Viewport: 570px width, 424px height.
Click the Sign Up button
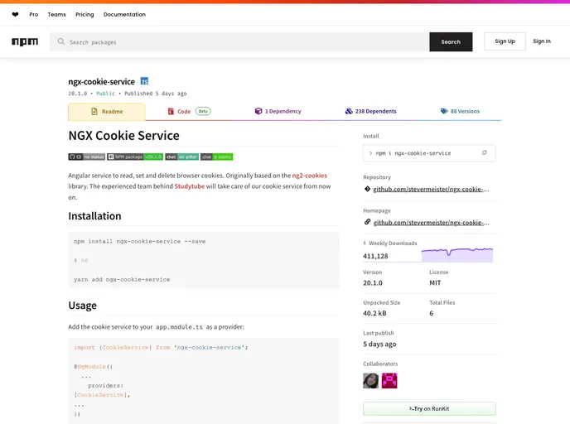pyautogui.click(x=505, y=41)
